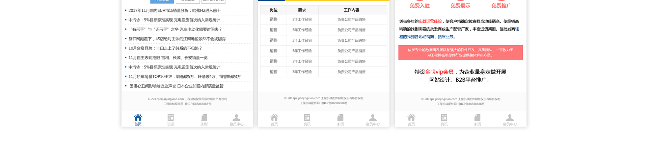Open article 11月自主表现抢眼 吉利、长城、长安销量一览

click(168, 57)
